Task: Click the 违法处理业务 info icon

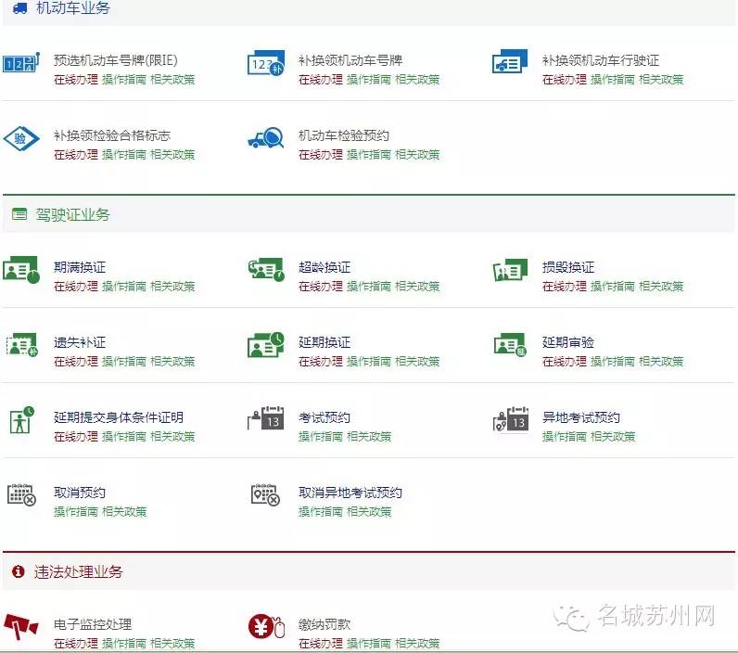Action: (x=19, y=571)
